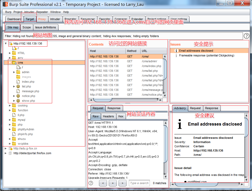Viewport: 252px width, 191px height.
Task: Click the gear icon of list.php
Action: point(18,86)
